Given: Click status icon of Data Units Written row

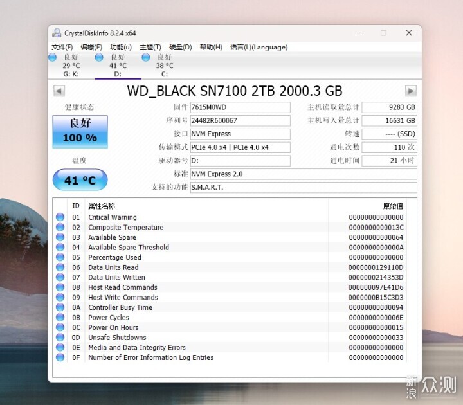Looking at the screenshot, I should [60, 277].
